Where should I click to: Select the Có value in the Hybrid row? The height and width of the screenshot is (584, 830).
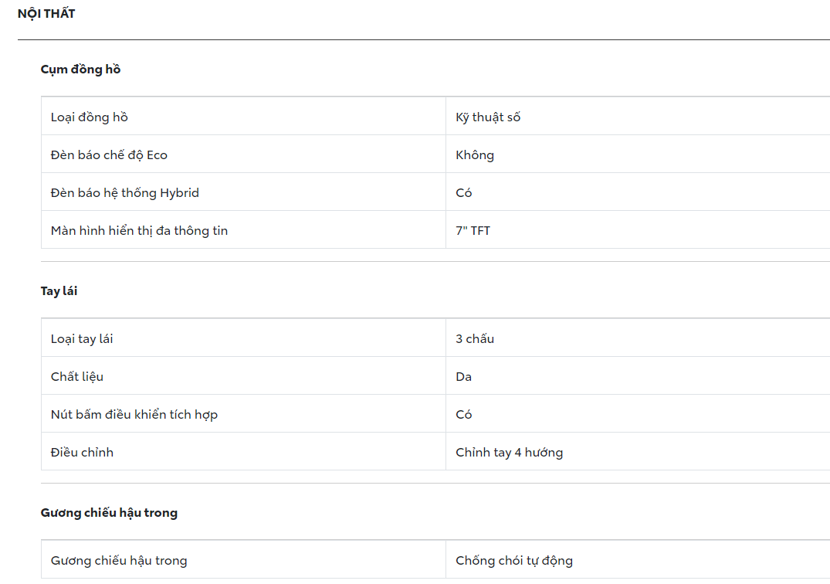click(x=464, y=193)
